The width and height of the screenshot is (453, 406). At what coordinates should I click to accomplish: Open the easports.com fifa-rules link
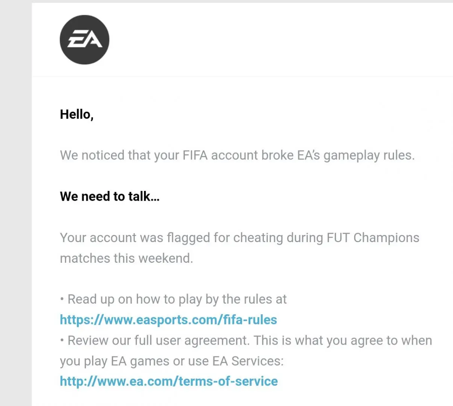(168, 320)
